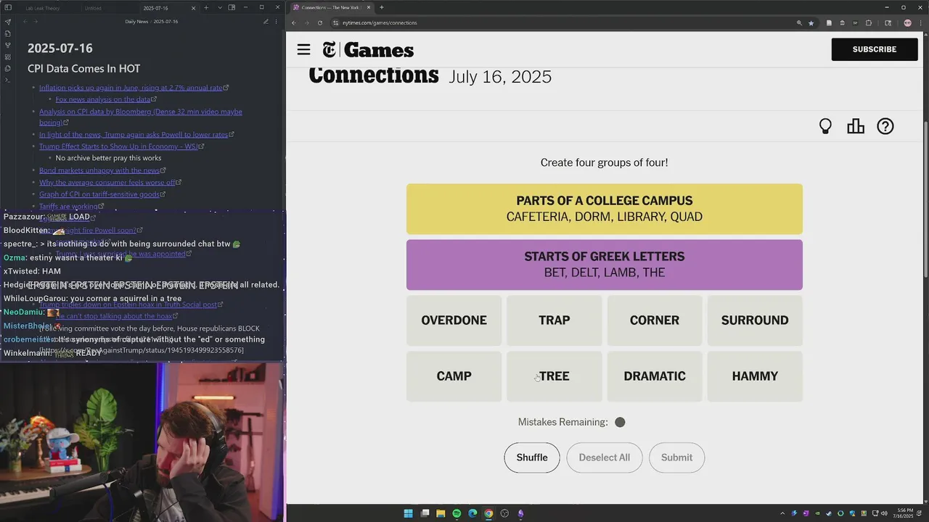
Task: Open help question mark icon
Action: (885, 126)
